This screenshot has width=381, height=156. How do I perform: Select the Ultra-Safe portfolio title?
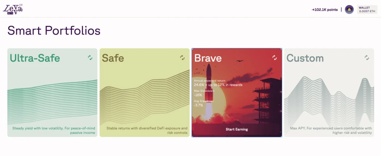[35, 58]
